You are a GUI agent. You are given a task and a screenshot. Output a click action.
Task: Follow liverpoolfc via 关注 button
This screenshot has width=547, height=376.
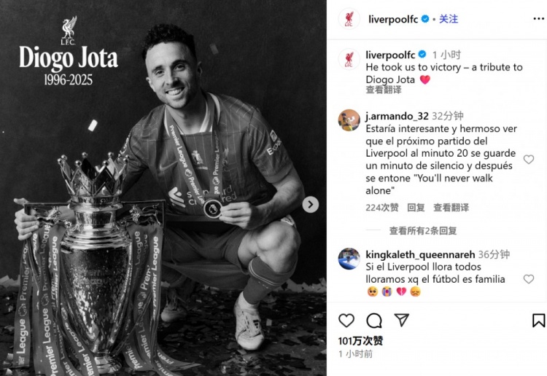pos(449,19)
